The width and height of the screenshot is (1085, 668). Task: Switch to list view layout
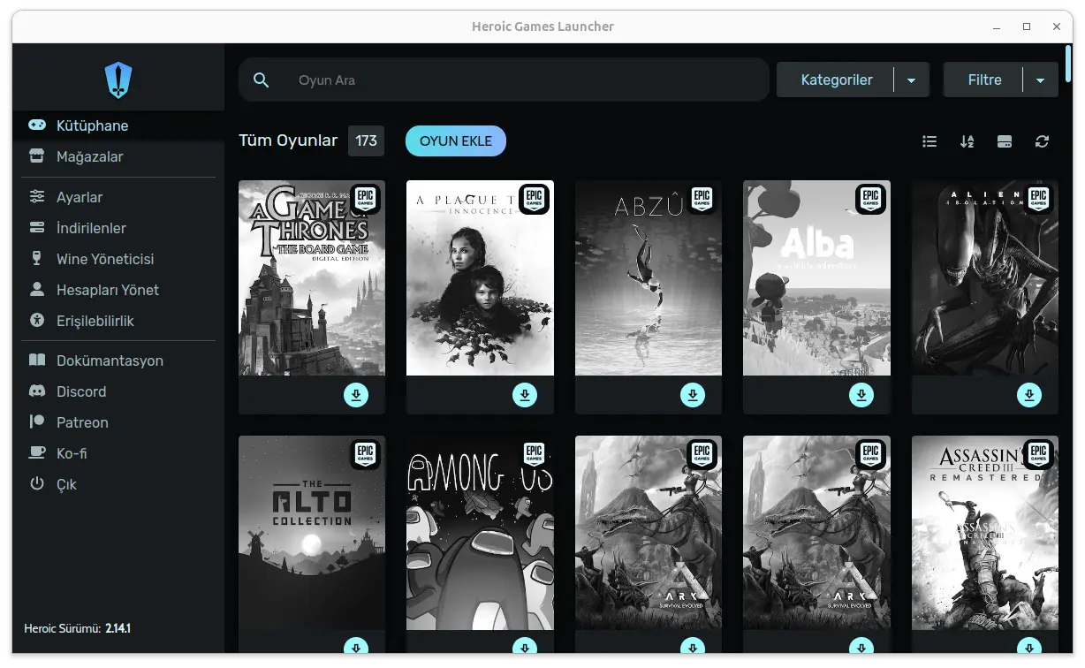pyautogui.click(x=929, y=141)
